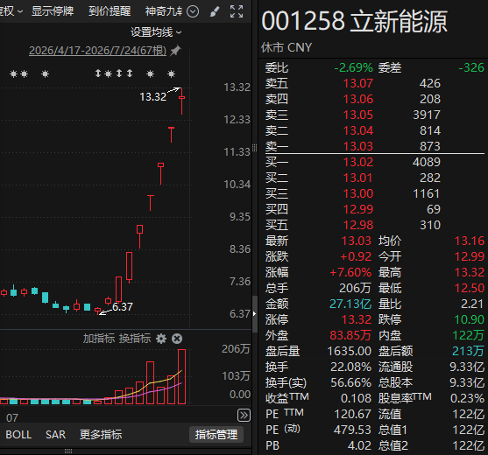Click 外盘 value 83.85万

point(350,335)
